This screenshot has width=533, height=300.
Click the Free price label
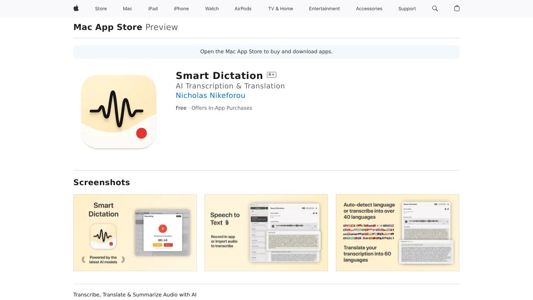(181, 108)
